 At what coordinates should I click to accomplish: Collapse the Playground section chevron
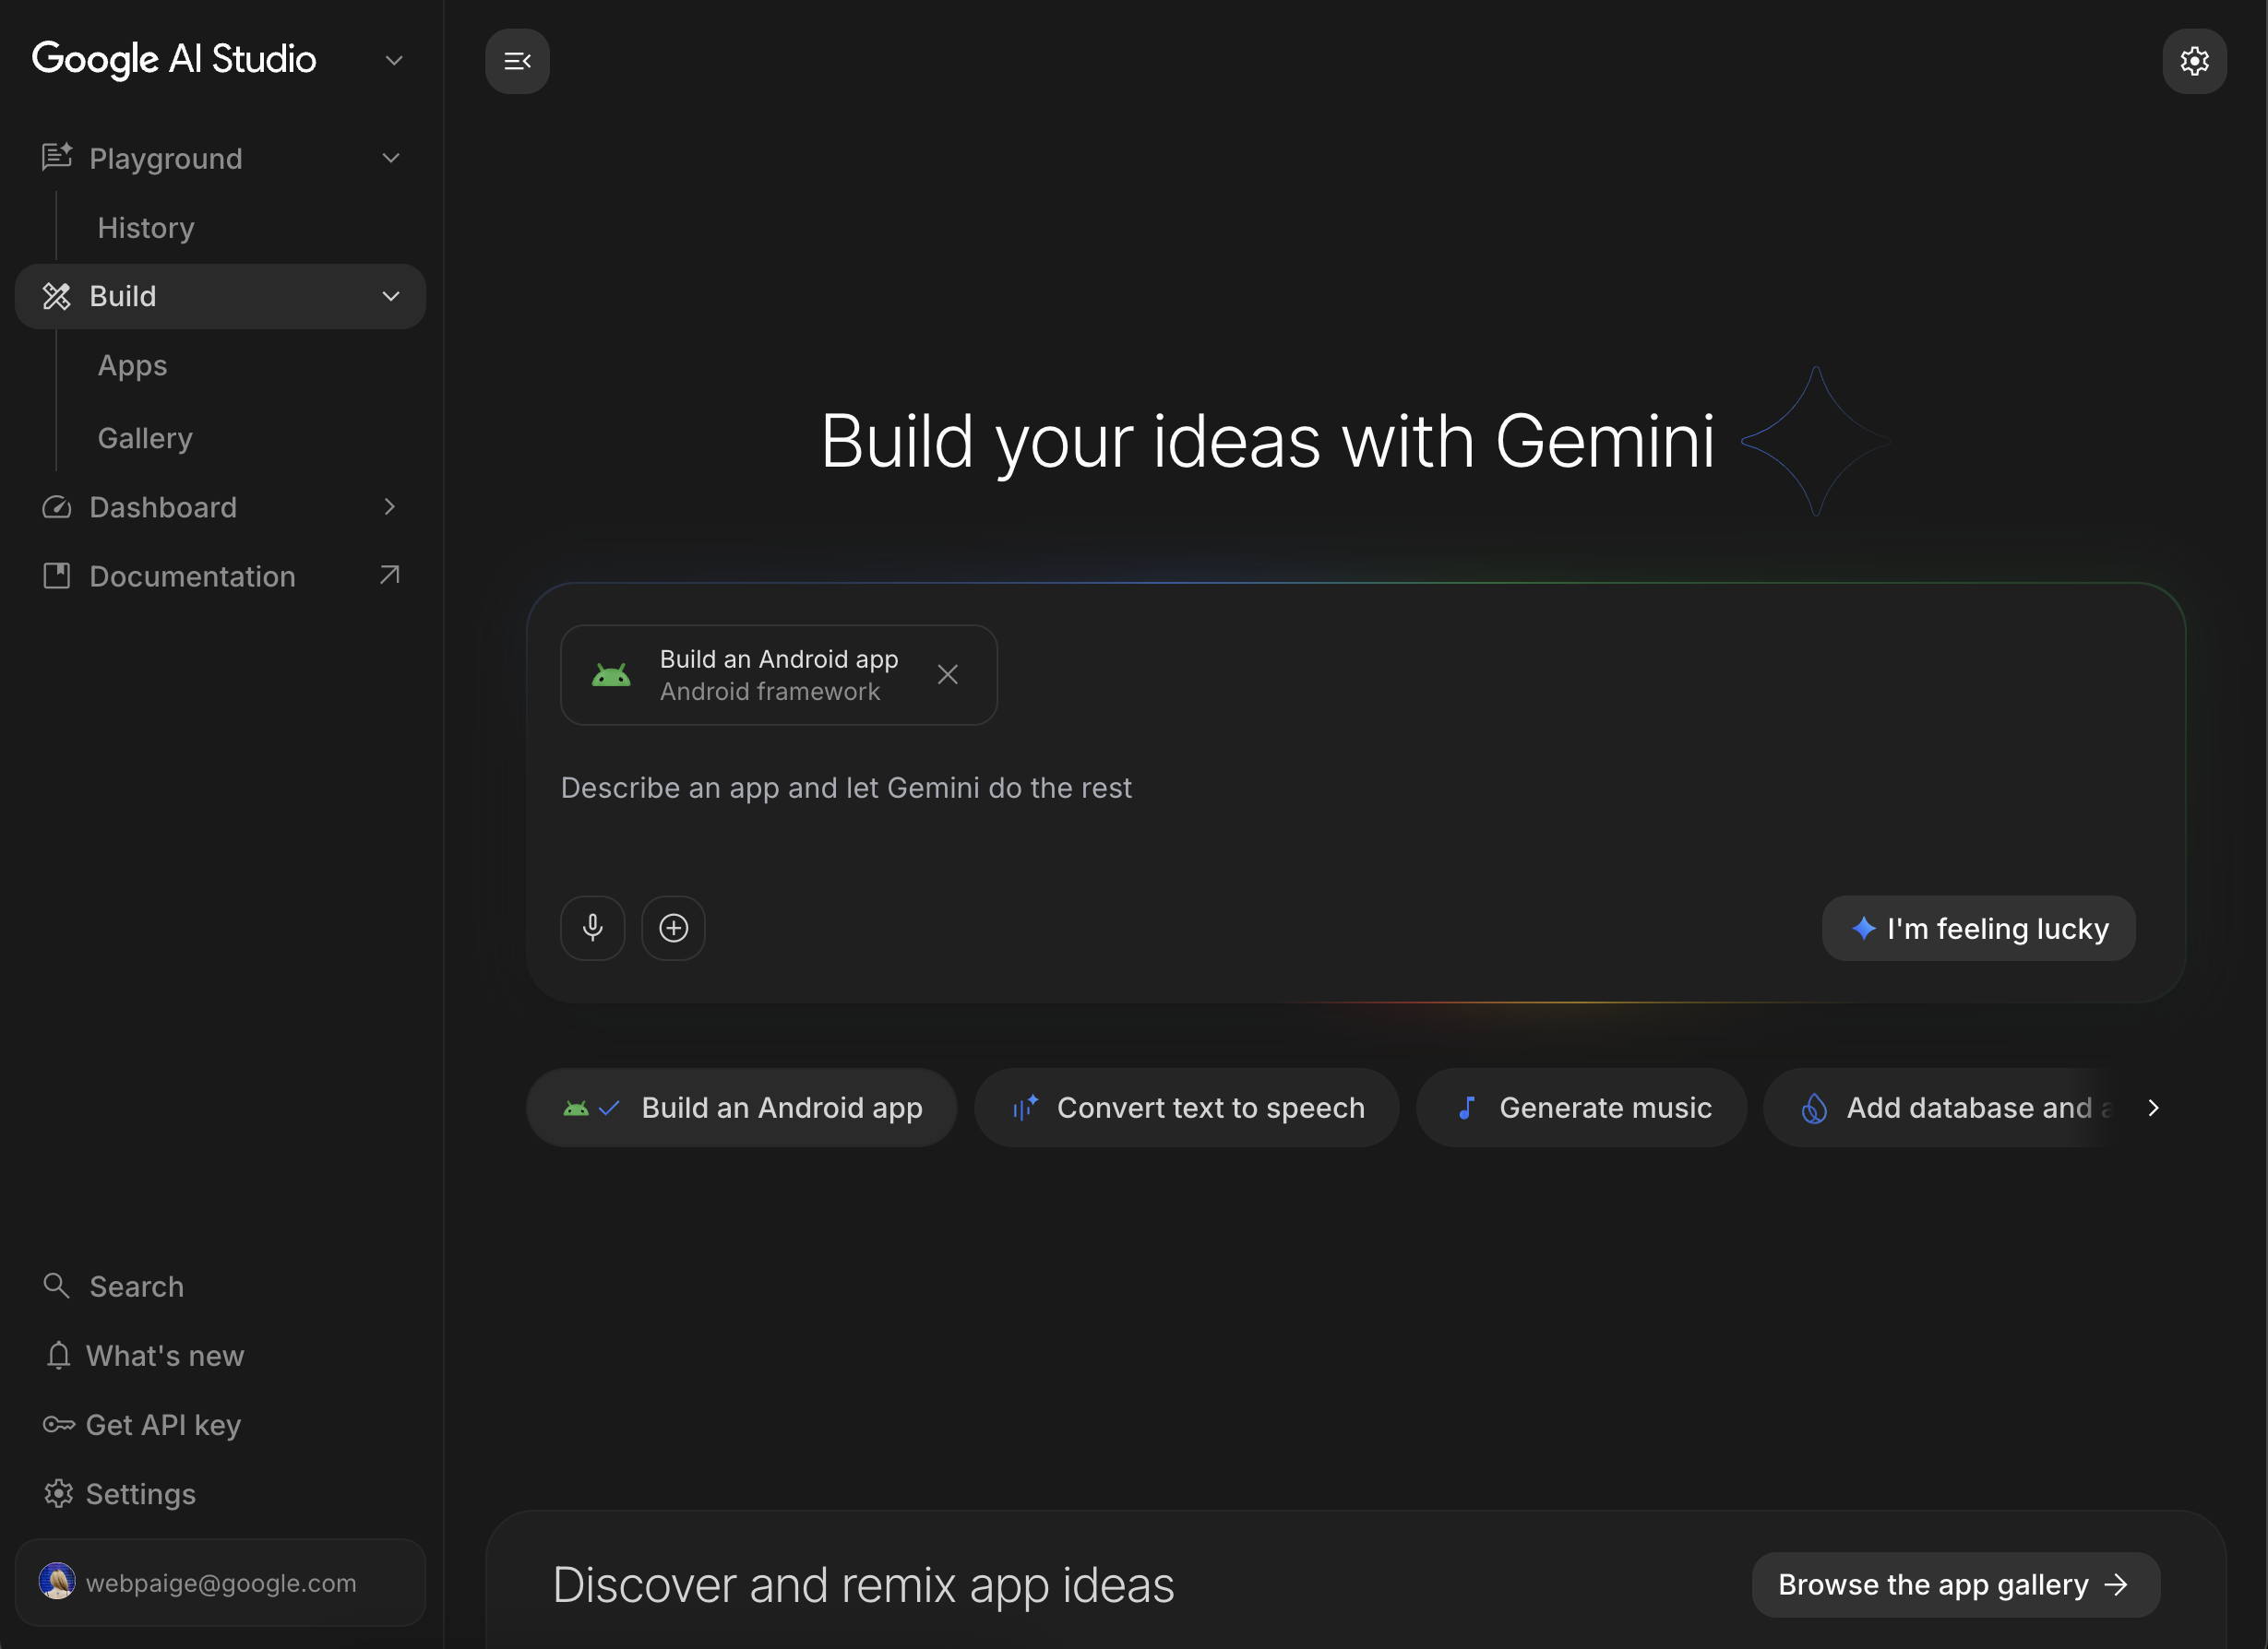pos(391,158)
